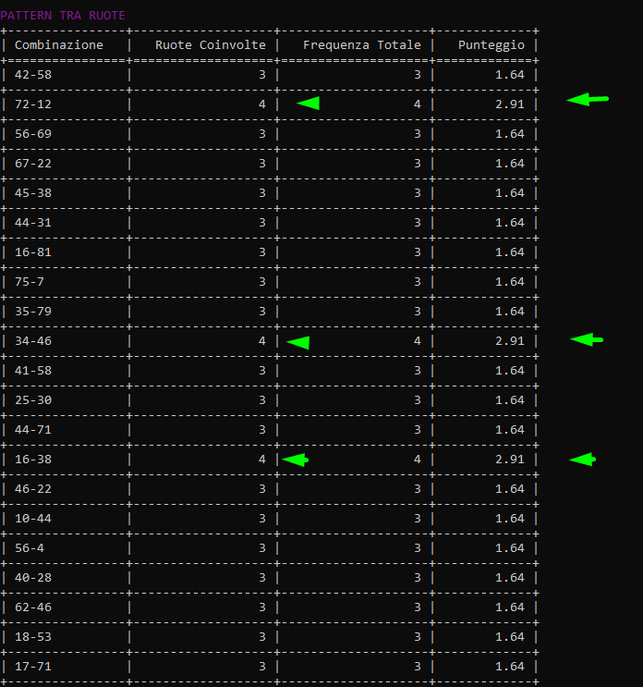Select combination 46-22
This screenshot has height=687, width=643.
click(33, 489)
